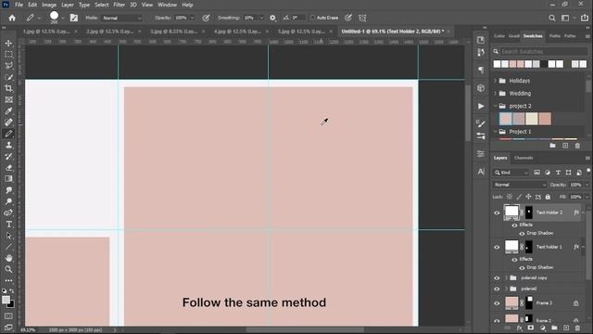Viewport: 593px width, 334px height.
Task: Open the pencil Mode dropdown
Action: [x=121, y=19]
